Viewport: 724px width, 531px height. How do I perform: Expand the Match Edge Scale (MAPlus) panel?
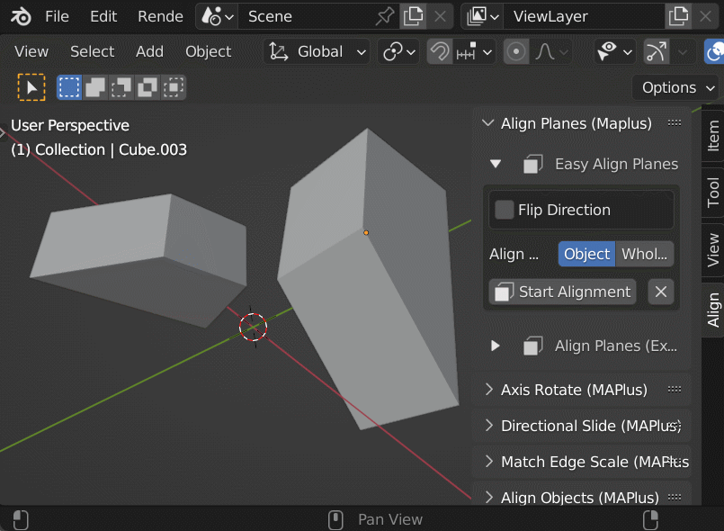point(488,461)
